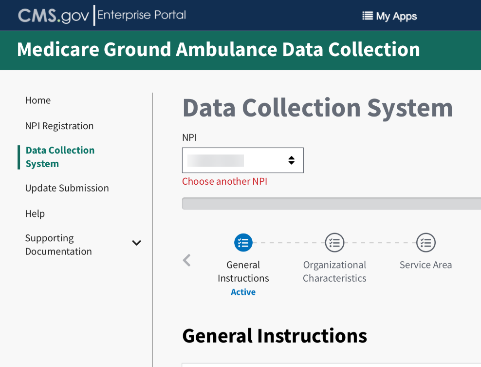481x367 pixels.
Task: Click the Organizational Characteristics step icon
Action: tap(334, 242)
